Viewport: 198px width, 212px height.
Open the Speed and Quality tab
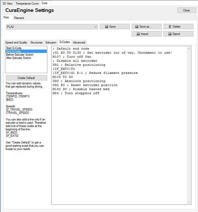(16, 43)
